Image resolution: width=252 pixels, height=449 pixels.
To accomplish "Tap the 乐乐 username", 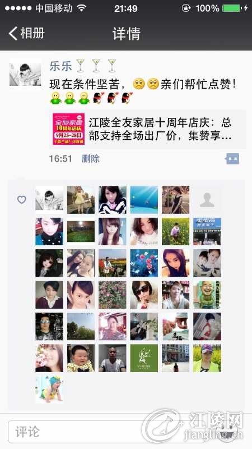I will tap(60, 66).
